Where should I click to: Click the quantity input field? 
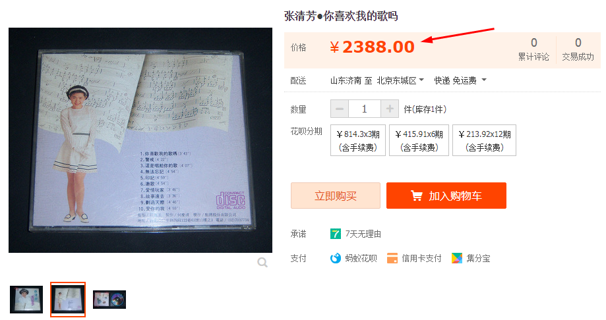365,109
